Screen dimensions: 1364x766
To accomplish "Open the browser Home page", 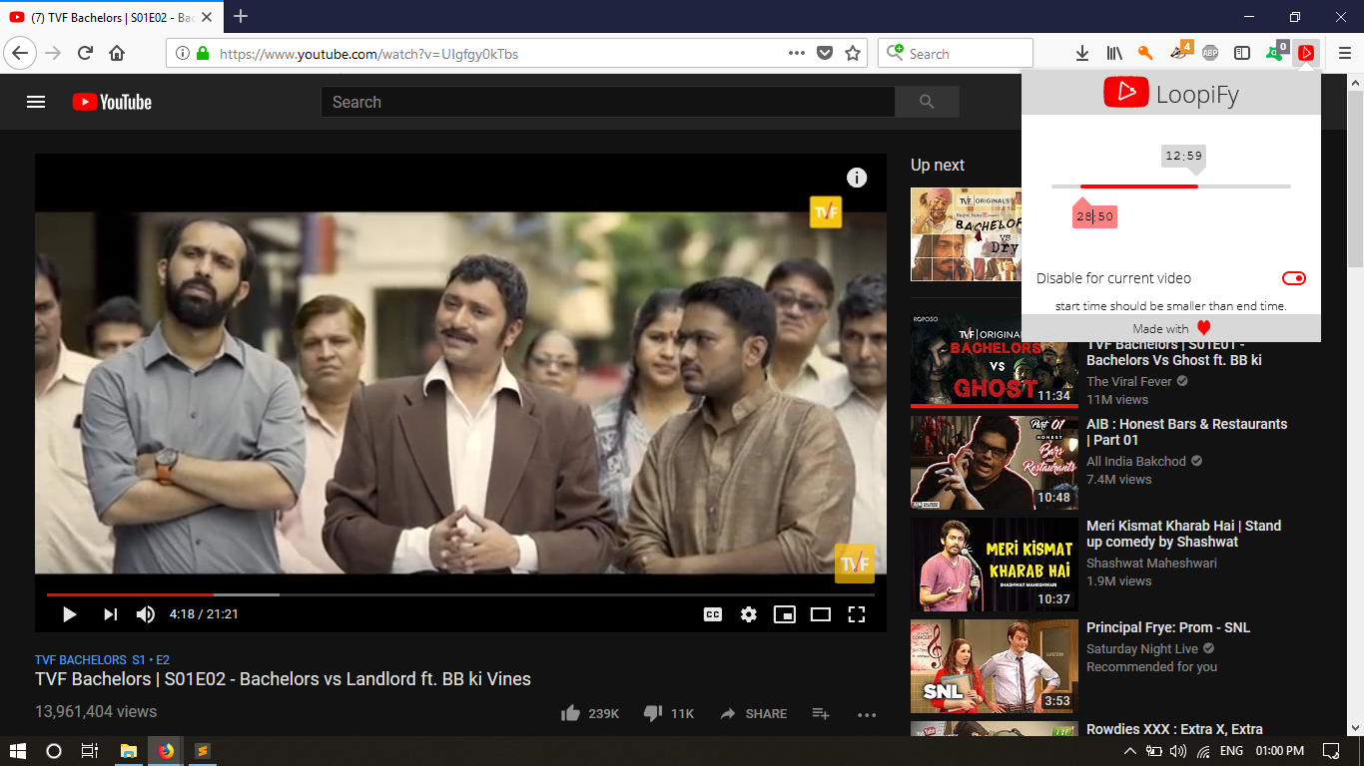I will [117, 53].
